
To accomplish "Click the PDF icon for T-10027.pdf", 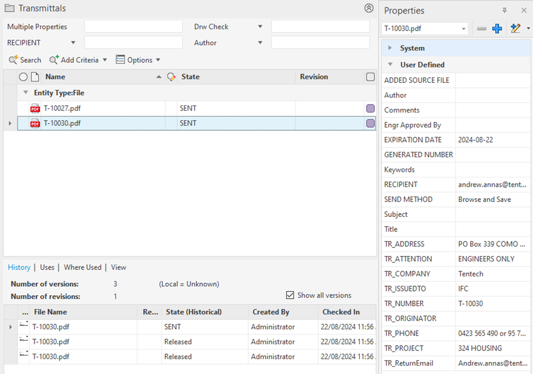I will pyautogui.click(x=35, y=108).
